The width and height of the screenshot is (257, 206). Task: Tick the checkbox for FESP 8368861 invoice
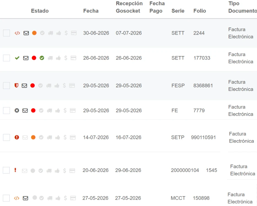(x=7, y=85)
